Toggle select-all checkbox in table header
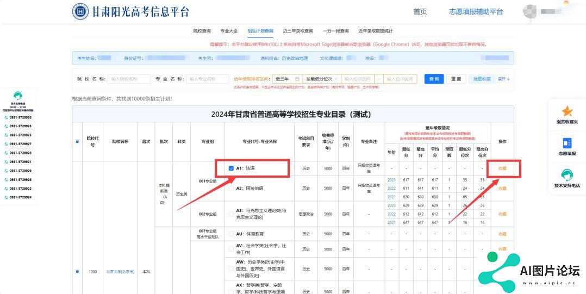The image size is (586, 294). tap(77, 142)
